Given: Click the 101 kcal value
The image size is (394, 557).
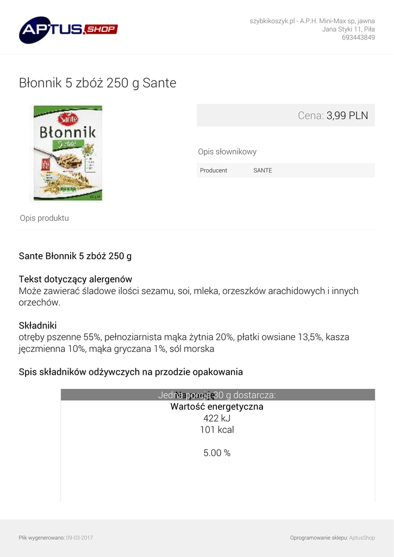Looking at the screenshot, I should [217, 430].
